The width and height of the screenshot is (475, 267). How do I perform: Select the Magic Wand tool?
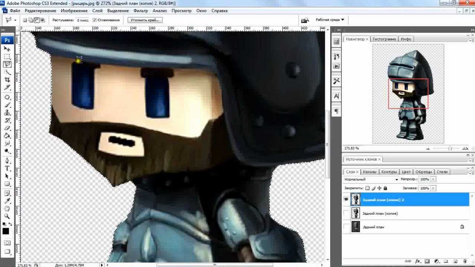(x=7, y=72)
